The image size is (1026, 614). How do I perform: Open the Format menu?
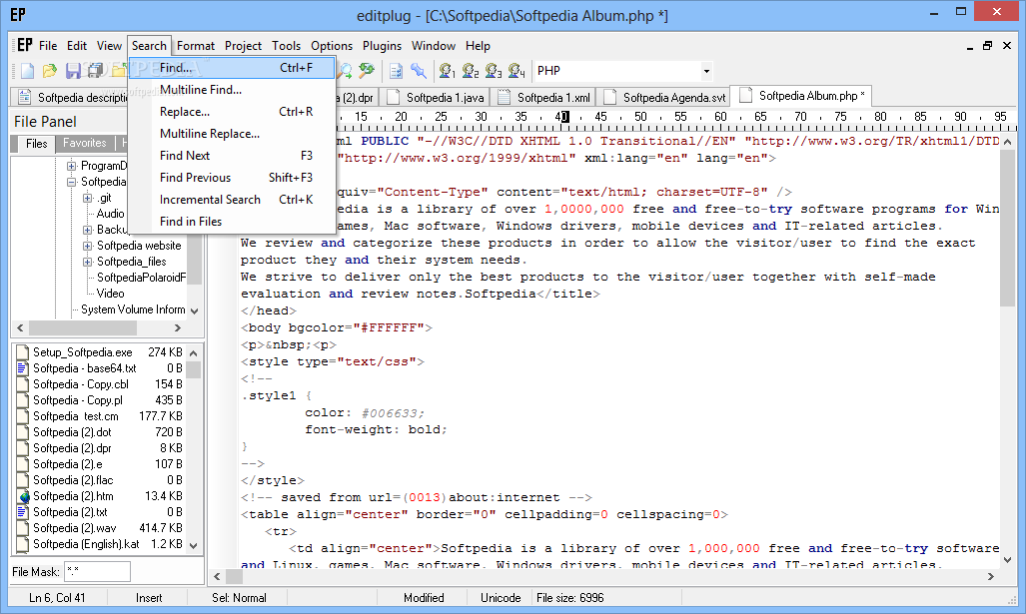click(196, 46)
